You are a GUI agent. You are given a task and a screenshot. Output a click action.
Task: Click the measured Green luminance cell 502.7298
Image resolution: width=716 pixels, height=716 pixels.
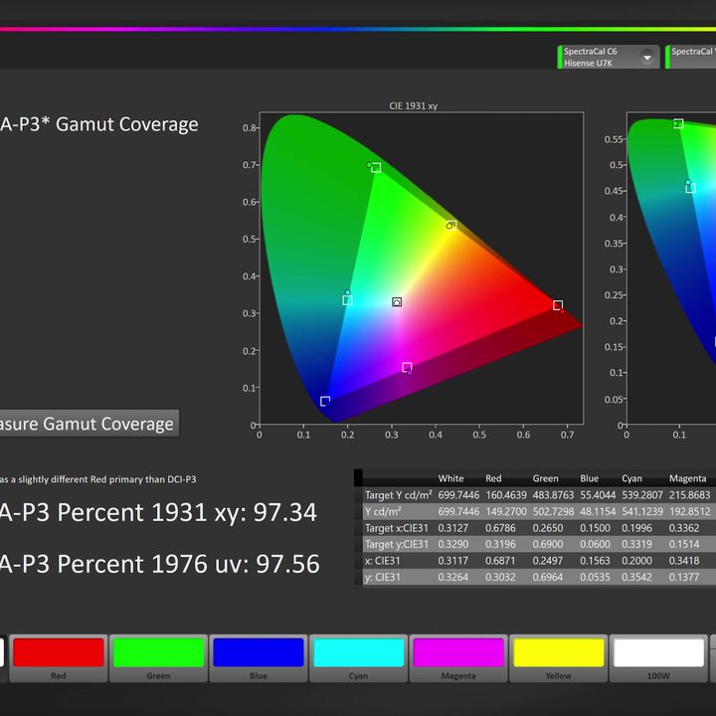coord(553,512)
